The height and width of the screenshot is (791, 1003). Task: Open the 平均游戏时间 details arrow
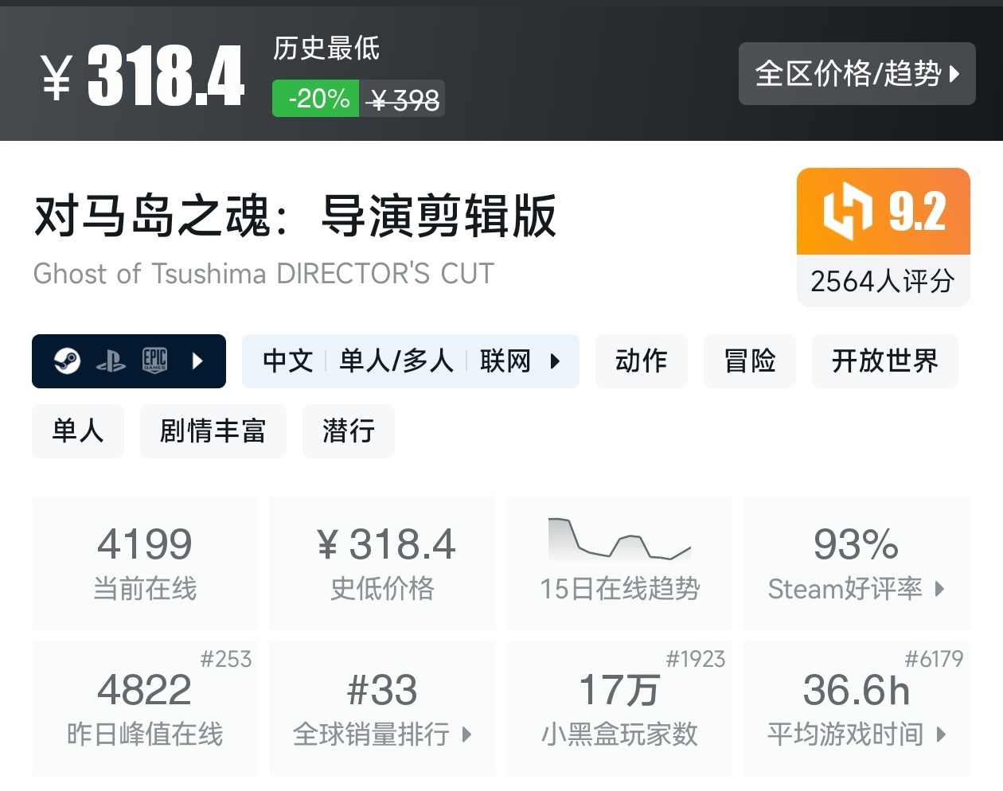point(941,734)
